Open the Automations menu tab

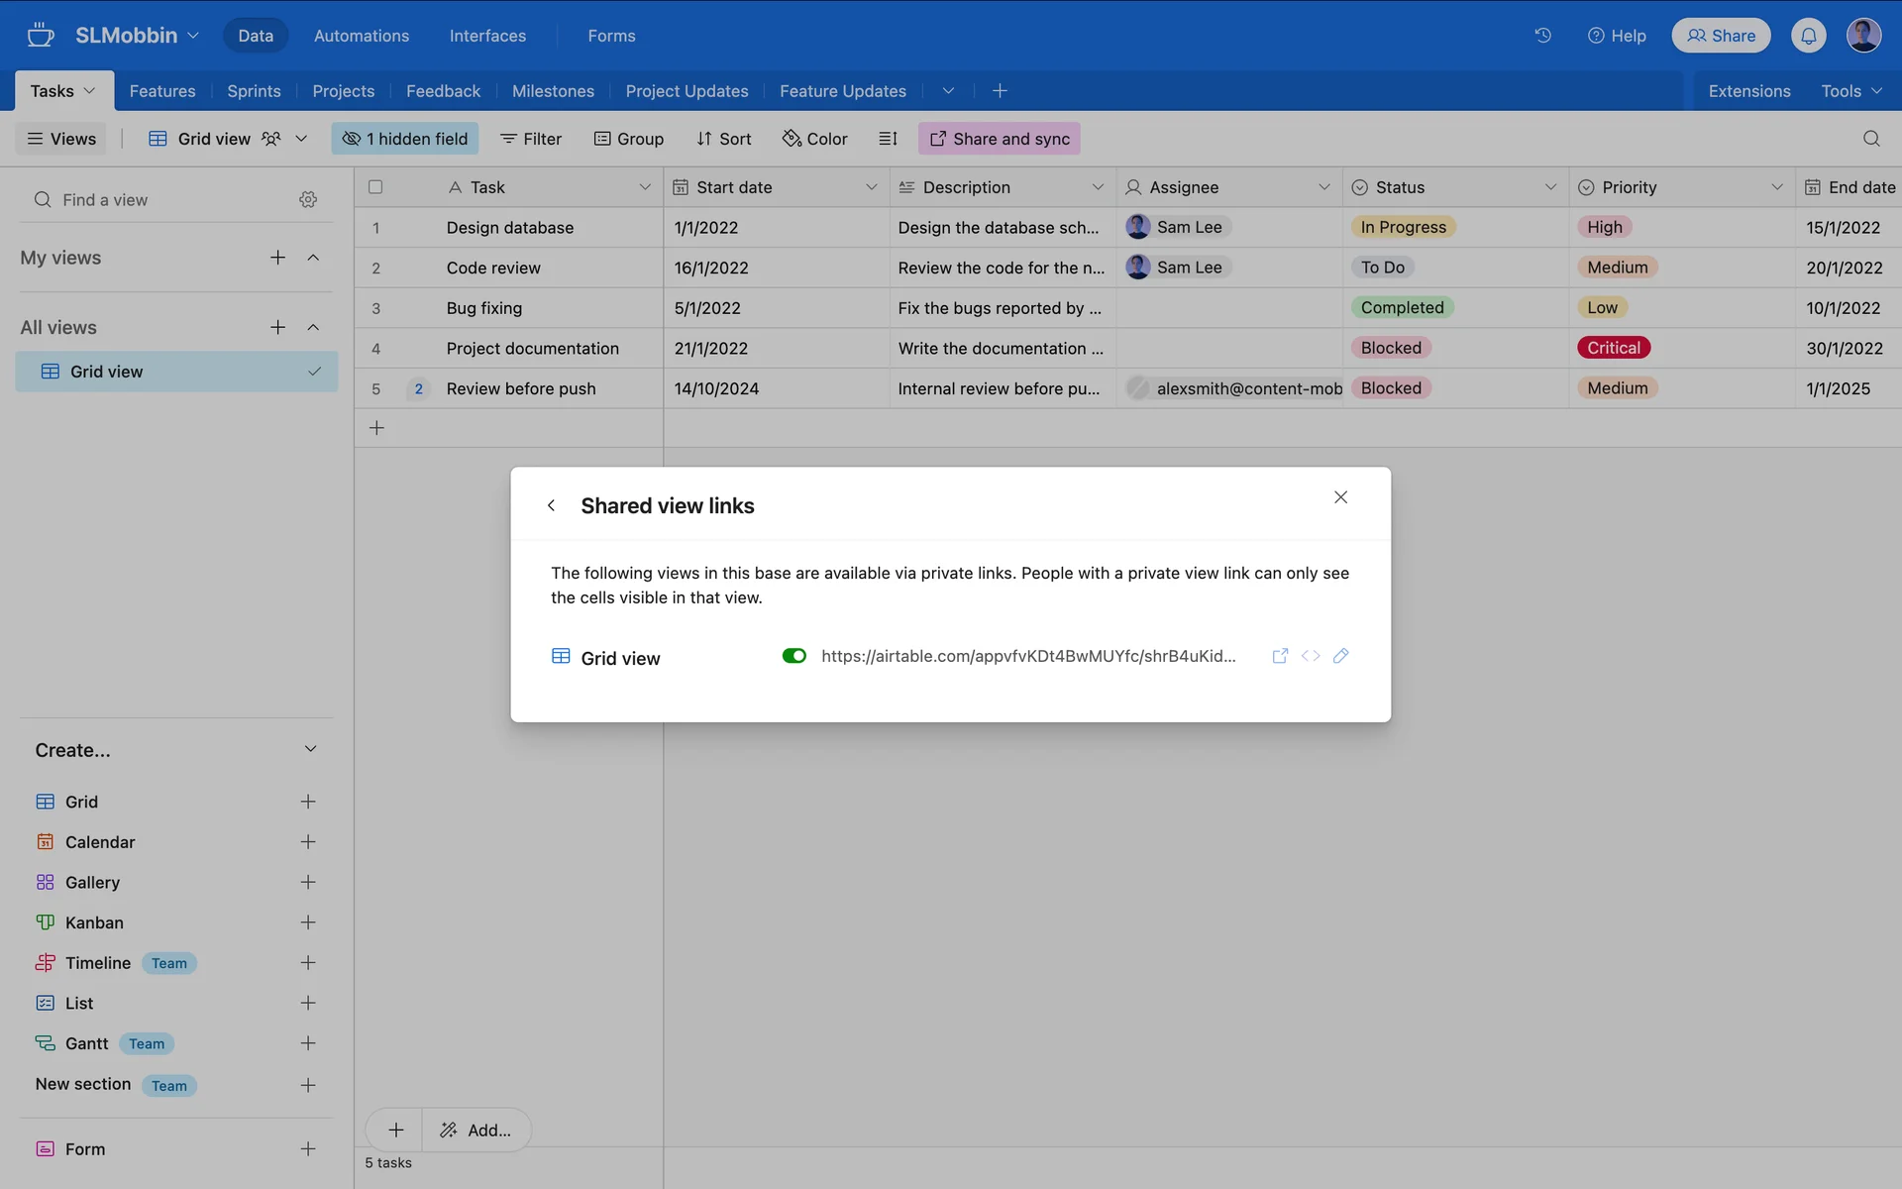coord(361,36)
